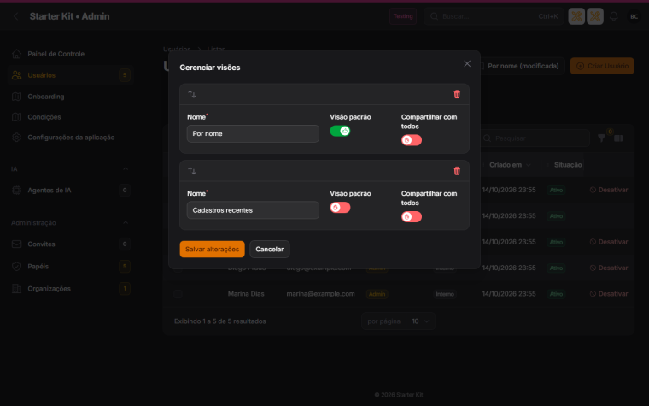649x406 pixels.
Task: Click the back arrow beside Starter Kit
Action: click(15, 16)
